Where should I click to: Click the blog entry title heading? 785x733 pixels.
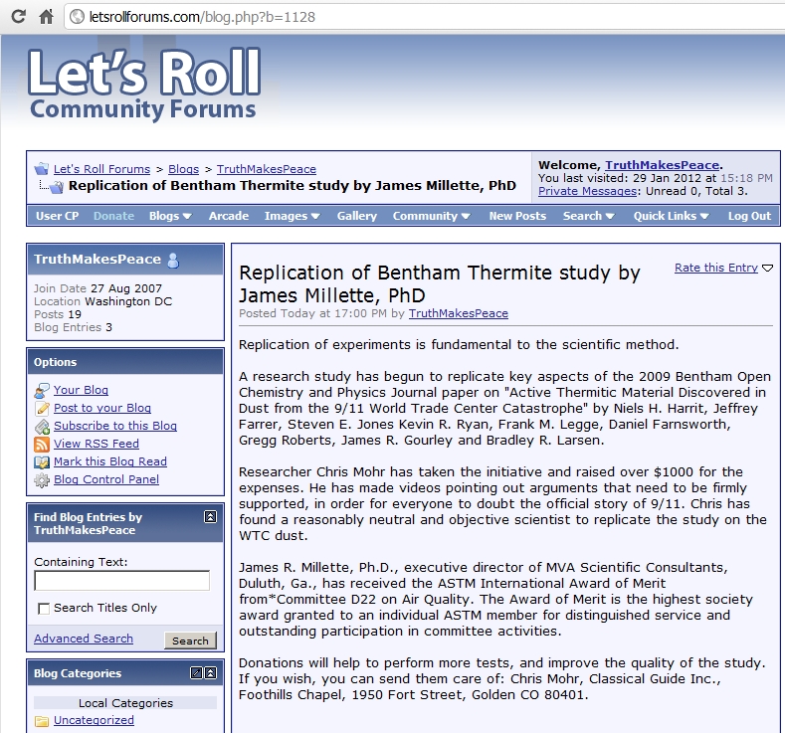coord(439,283)
